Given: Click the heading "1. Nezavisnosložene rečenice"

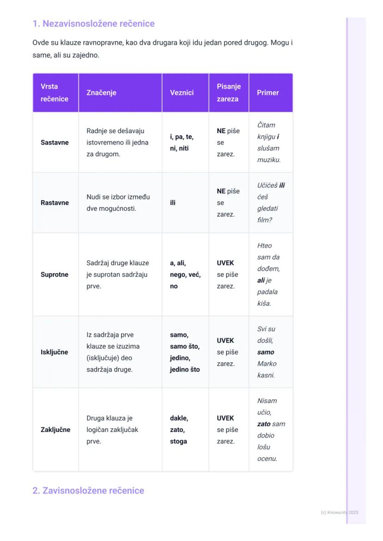Looking at the screenshot, I should (93, 24).
